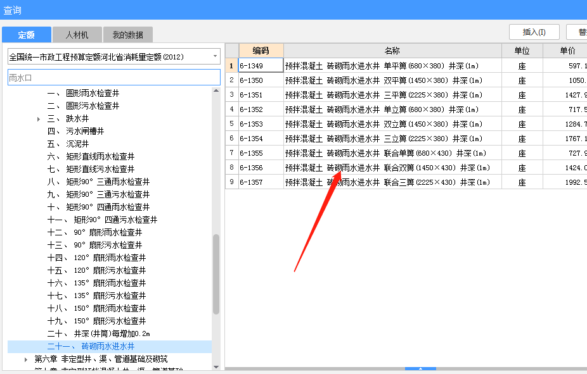Click the 编码 column header

tap(261, 51)
